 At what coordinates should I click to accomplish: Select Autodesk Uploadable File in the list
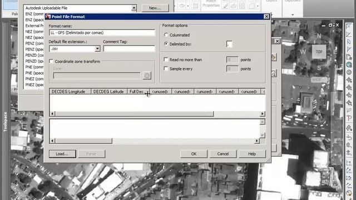coord(46,8)
